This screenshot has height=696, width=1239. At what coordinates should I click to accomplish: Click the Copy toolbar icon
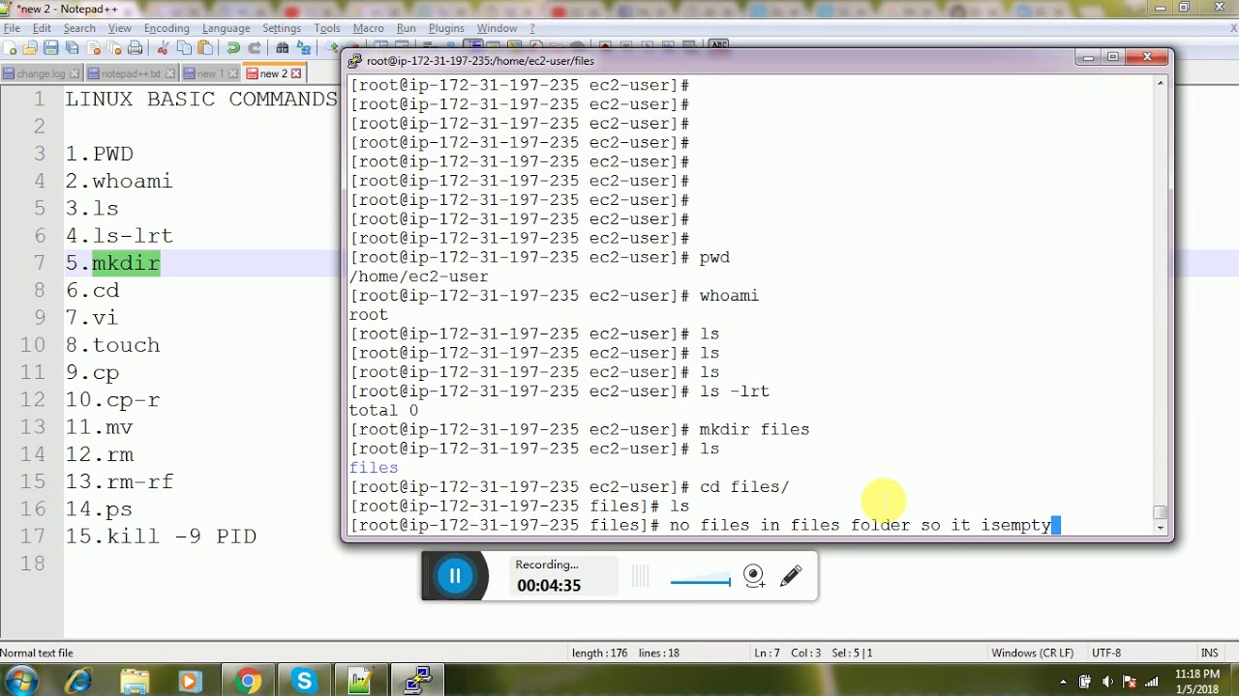pyautogui.click(x=184, y=48)
